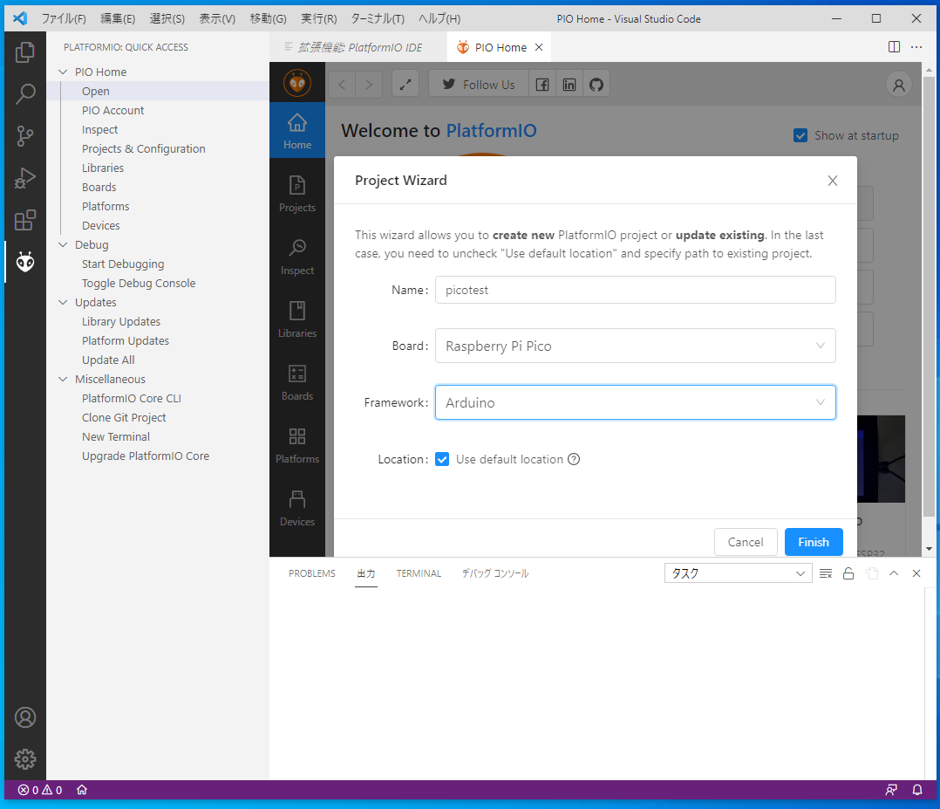This screenshot has height=809, width=940.
Task: Open notifications bell in status bar
Action: point(917,790)
